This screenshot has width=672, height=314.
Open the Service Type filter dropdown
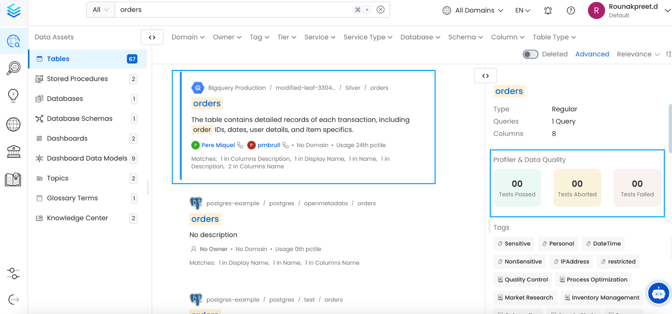[368, 37]
